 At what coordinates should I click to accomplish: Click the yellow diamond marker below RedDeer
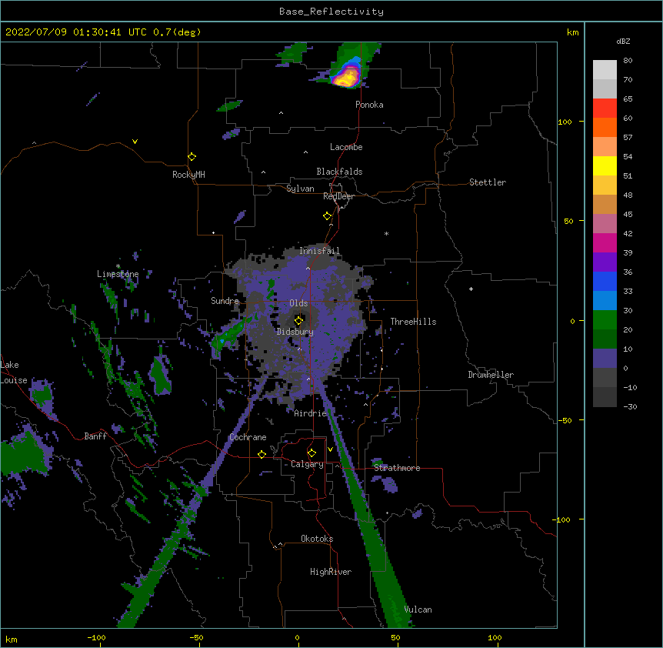[x=327, y=216]
